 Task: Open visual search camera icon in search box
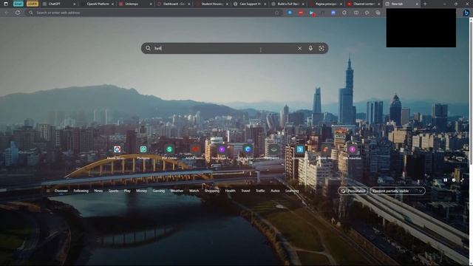[321, 48]
